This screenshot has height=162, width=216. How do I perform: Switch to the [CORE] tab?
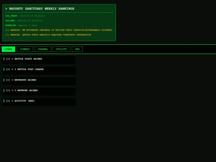click(8, 49)
